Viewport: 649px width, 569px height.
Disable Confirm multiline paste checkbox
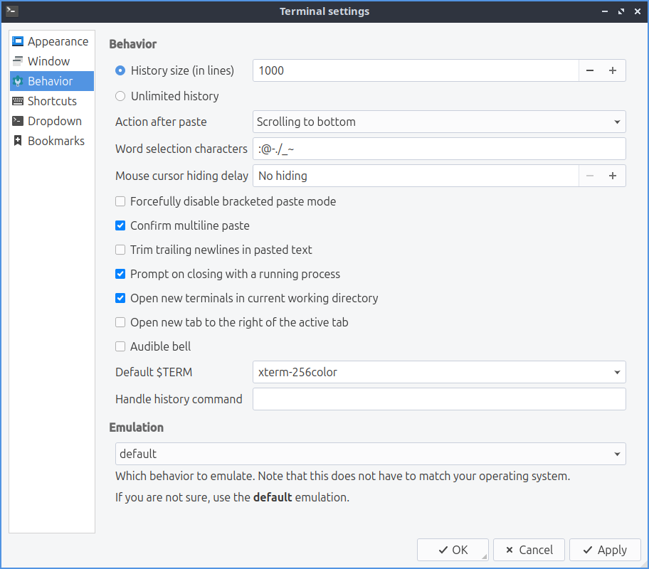pos(120,225)
